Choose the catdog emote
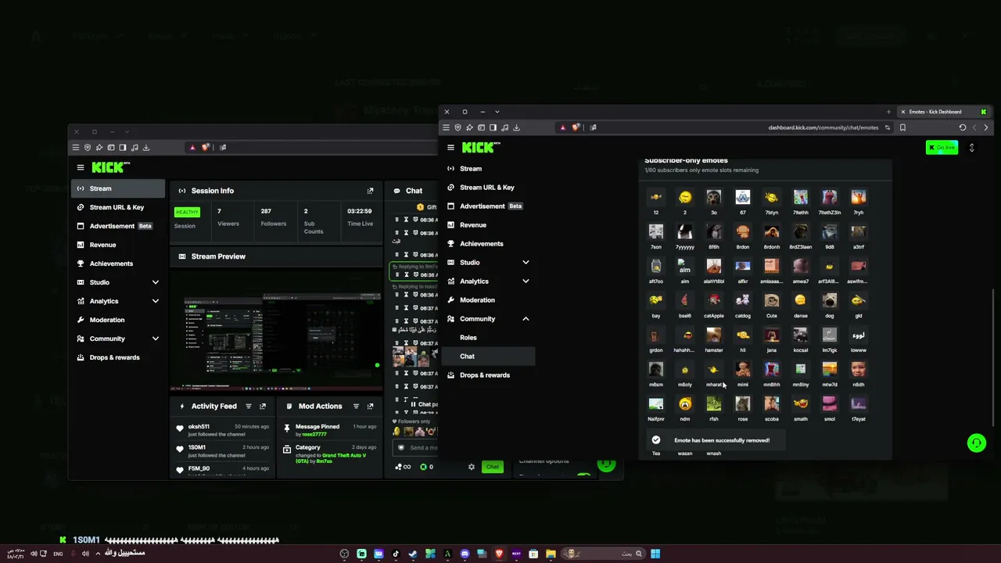Viewport: 1001px width, 563px height. click(x=742, y=300)
